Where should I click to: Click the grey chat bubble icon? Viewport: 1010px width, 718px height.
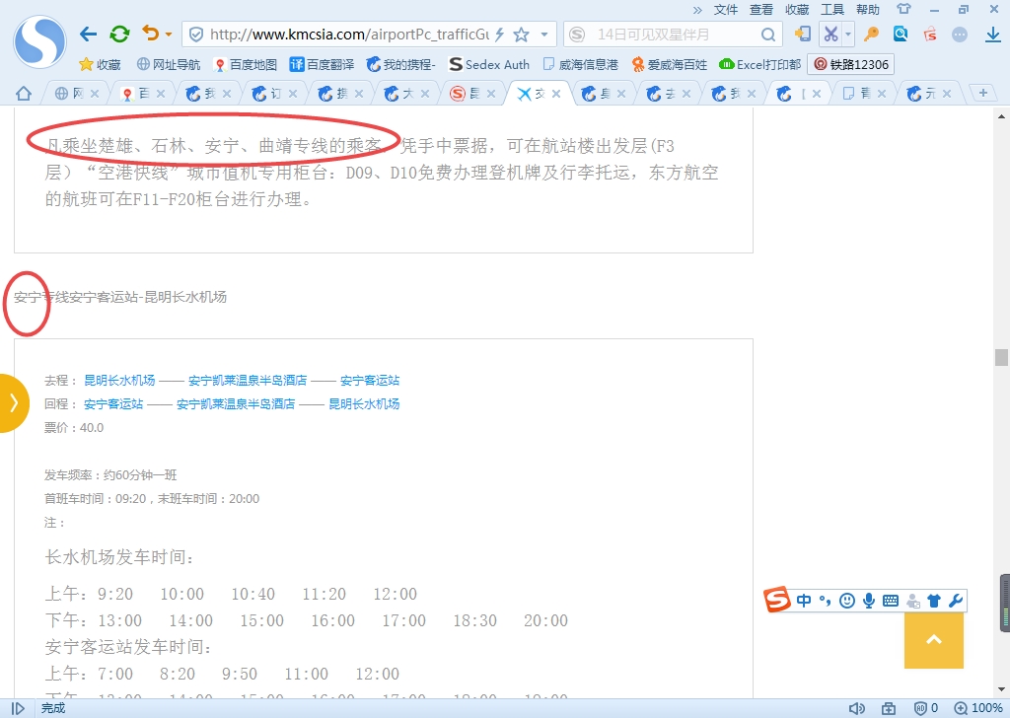tap(960, 35)
